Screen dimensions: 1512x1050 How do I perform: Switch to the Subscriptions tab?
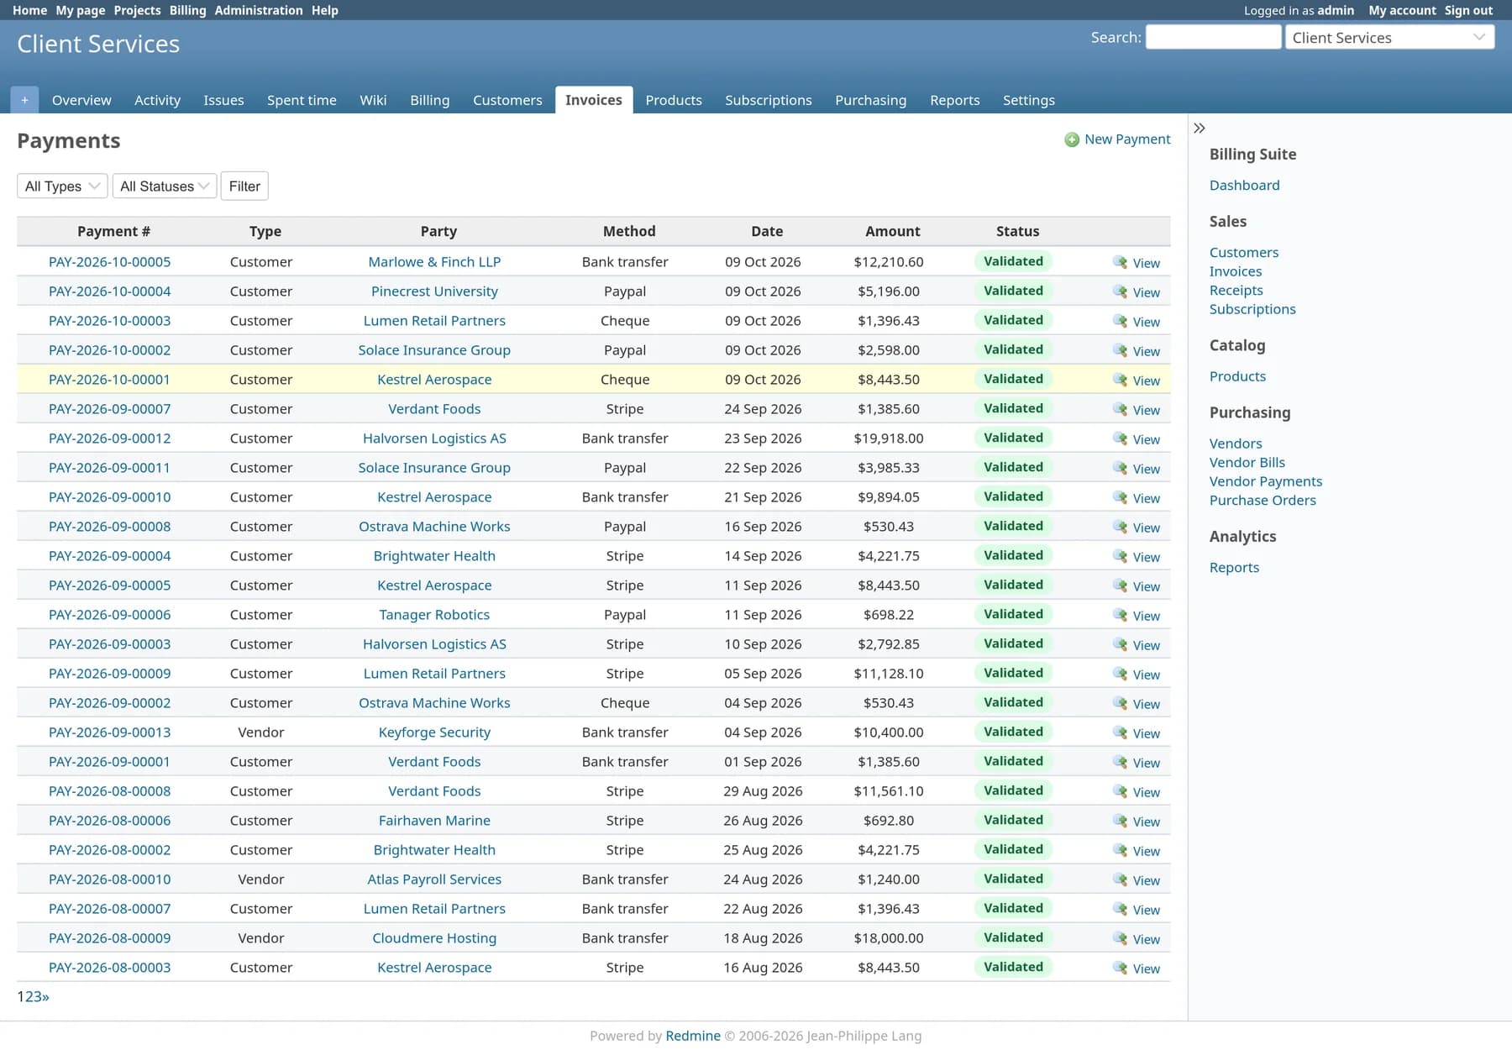pos(768,100)
